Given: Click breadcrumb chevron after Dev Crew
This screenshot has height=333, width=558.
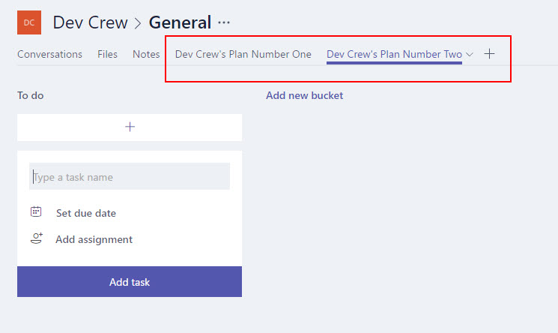Looking at the screenshot, I should [138, 23].
